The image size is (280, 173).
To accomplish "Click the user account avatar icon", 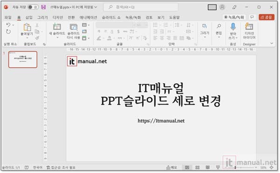I will (222, 7).
